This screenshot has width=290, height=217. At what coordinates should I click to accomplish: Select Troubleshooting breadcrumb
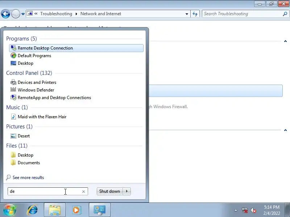56,14
